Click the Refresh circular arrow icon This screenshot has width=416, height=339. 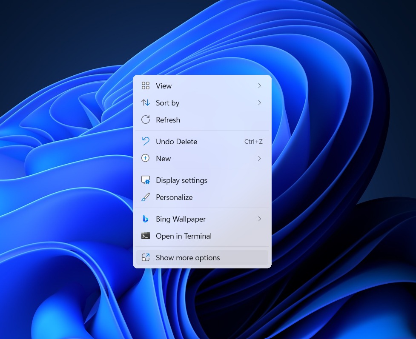click(145, 120)
